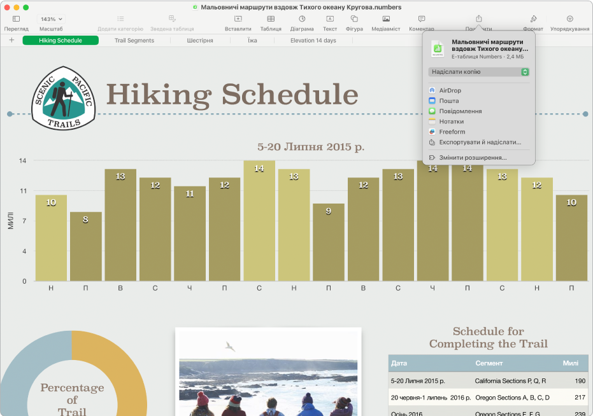
Task: Open the 143% zoom dropdown
Action: click(x=52, y=19)
